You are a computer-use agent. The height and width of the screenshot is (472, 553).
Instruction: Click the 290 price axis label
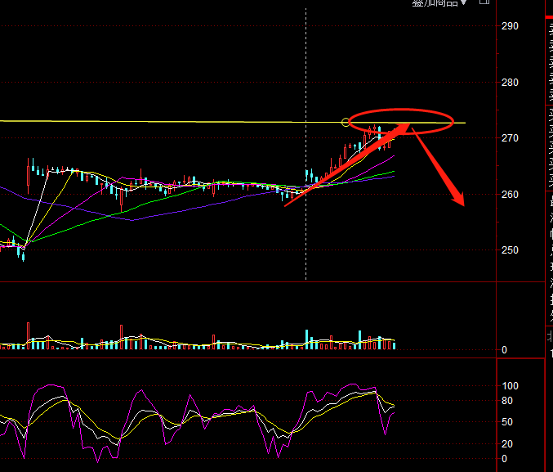click(x=510, y=26)
